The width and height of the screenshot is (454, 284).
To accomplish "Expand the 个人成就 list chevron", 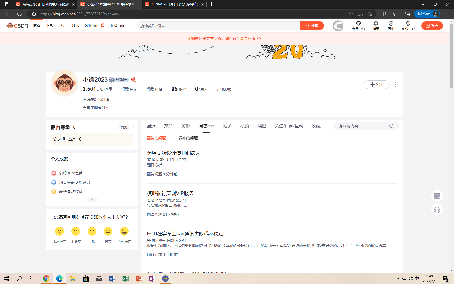I will (x=92, y=199).
